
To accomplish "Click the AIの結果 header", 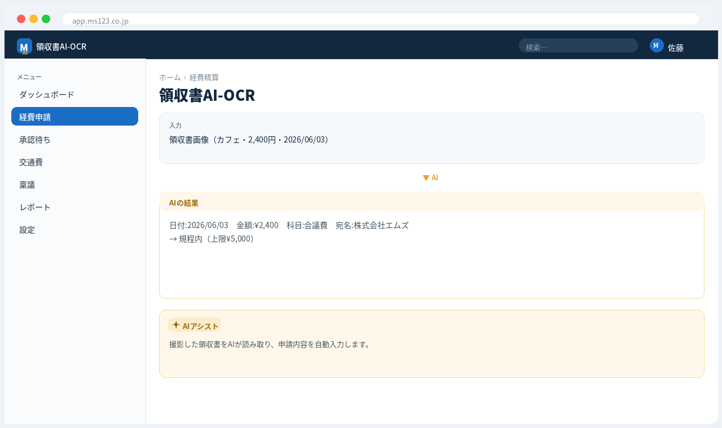I will [x=432, y=202].
